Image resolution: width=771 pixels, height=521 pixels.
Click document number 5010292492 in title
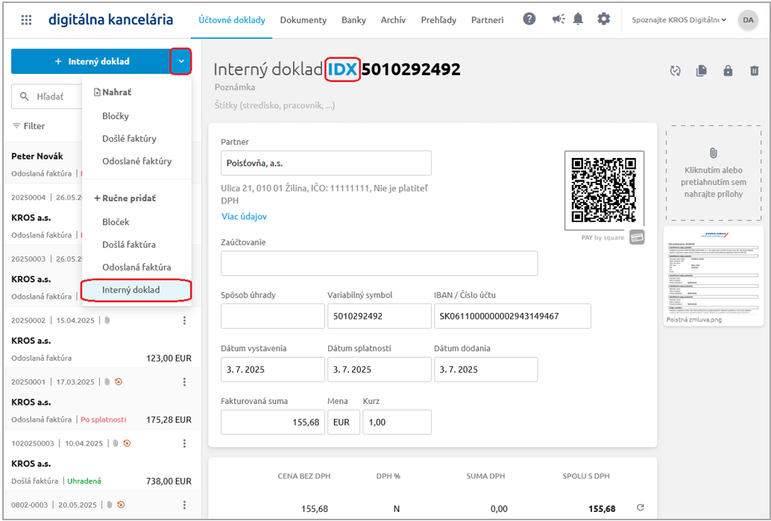pos(411,70)
